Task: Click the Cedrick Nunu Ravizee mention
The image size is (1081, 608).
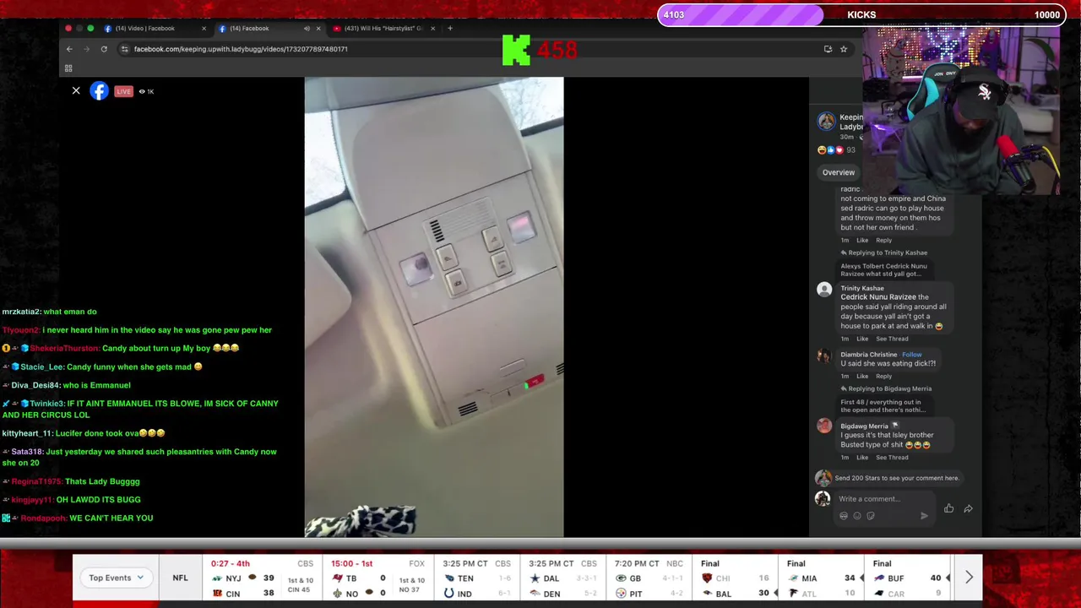Action: (878, 297)
